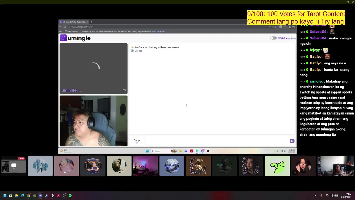Open the purple-lit room camera tile
The height and width of the screenshot is (200, 355).
click(146, 166)
